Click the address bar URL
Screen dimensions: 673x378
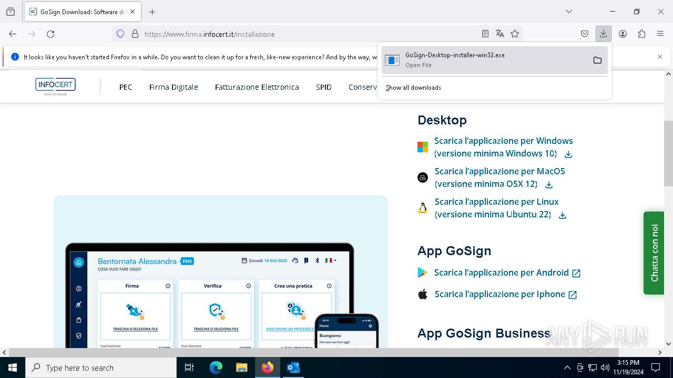tap(210, 34)
